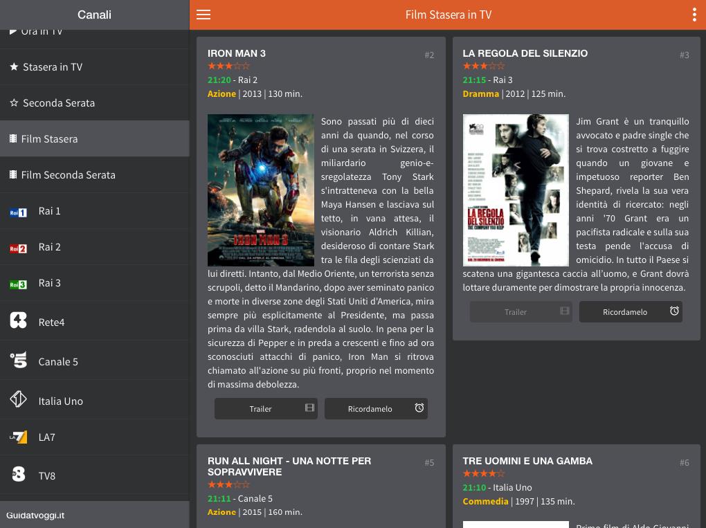Open Film Seconda Serata section

pyautogui.click(x=95, y=174)
